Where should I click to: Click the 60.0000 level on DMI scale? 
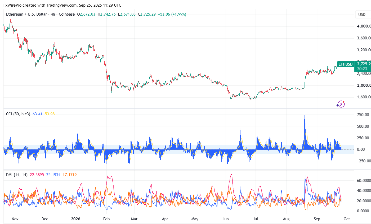(x=363, y=181)
